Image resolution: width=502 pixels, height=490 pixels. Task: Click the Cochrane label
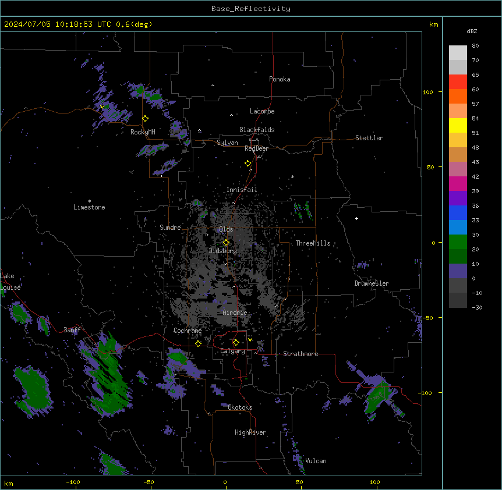[x=188, y=331]
